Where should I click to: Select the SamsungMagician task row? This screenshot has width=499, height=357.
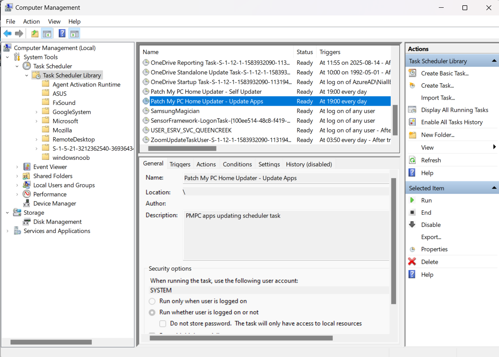coord(175,111)
